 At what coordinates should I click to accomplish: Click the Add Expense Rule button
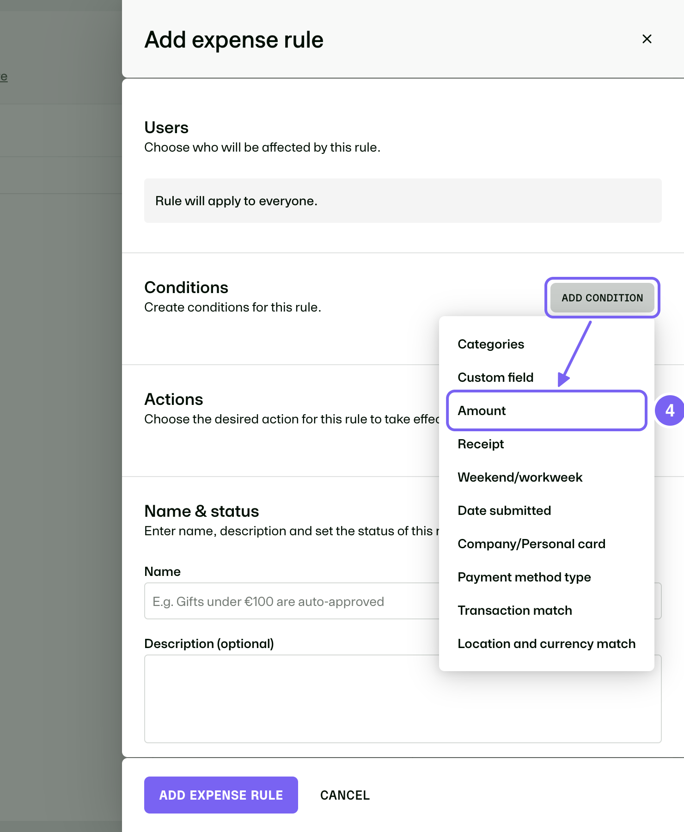coord(221,795)
